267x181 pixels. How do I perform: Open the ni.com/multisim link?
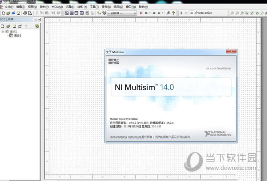click(219, 68)
